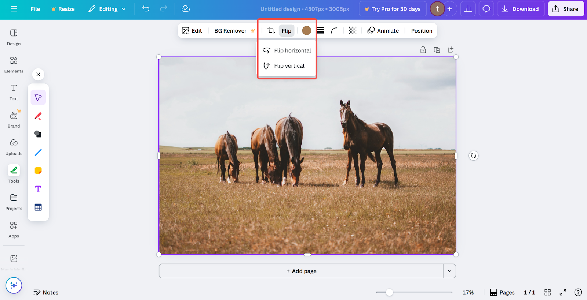The height and width of the screenshot is (300, 587).
Task: Rotate with the circular arrows handle
Action: pos(474,156)
